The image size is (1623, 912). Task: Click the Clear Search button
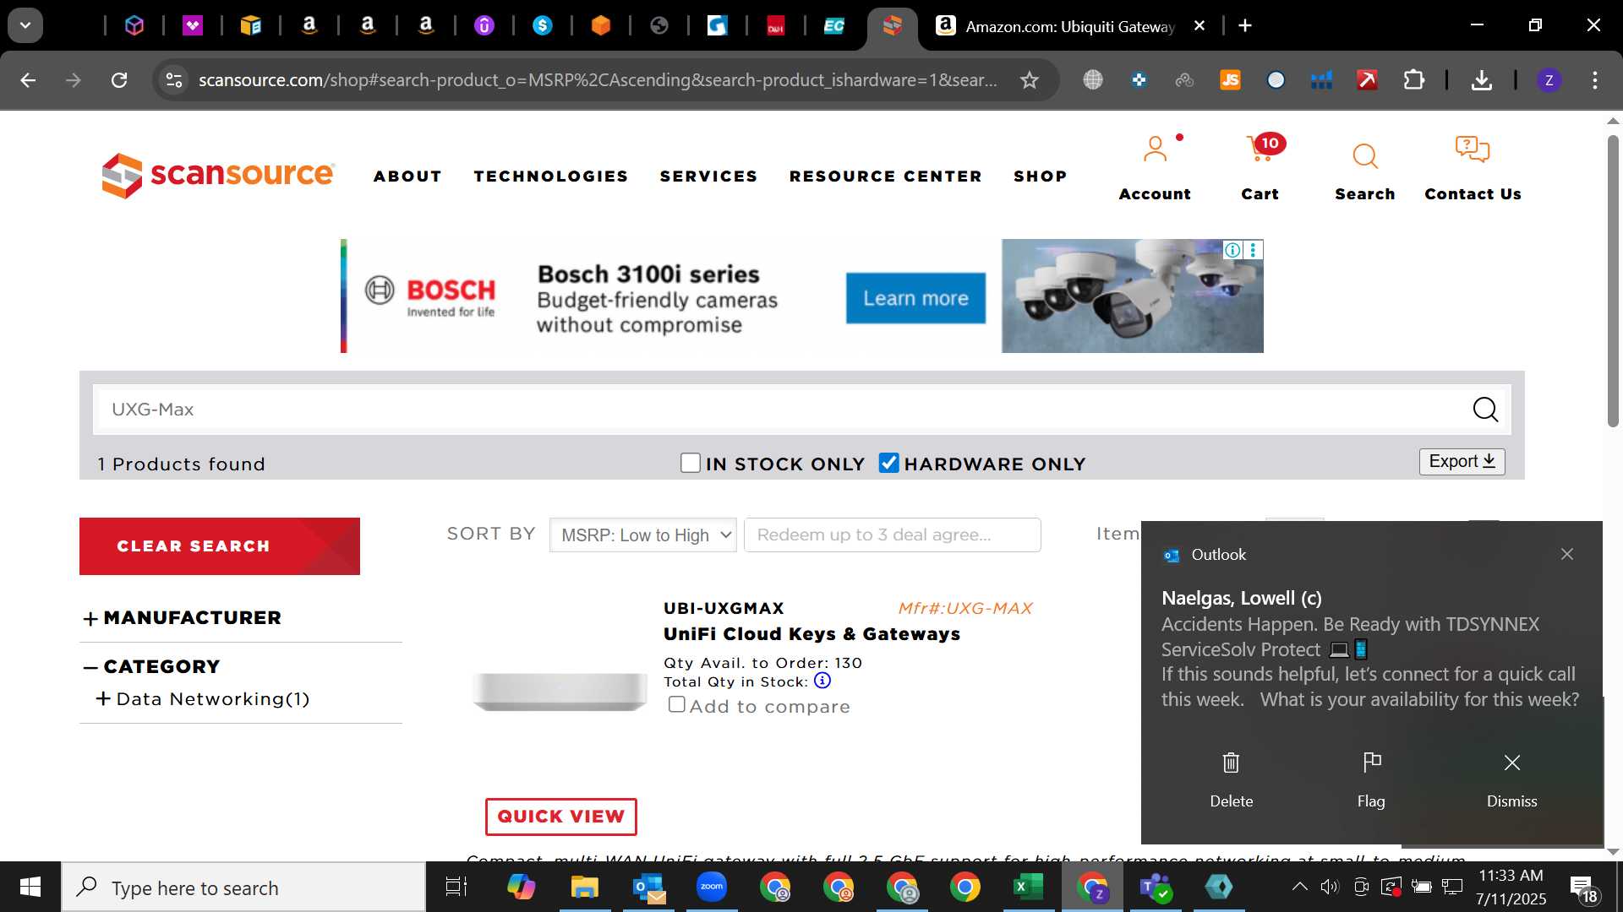(220, 546)
